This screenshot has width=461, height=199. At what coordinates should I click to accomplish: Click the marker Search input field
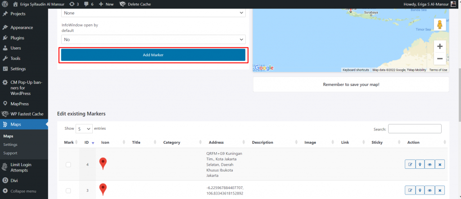tap(414, 129)
